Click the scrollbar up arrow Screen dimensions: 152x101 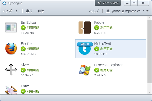click(x=150, y=18)
